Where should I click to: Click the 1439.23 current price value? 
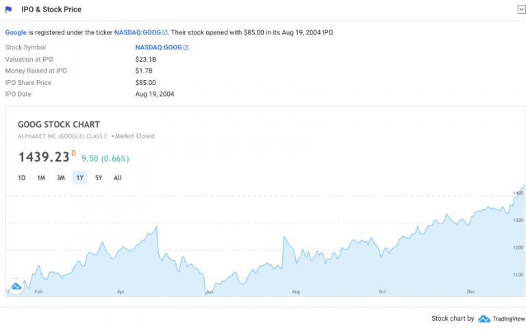[x=43, y=157]
